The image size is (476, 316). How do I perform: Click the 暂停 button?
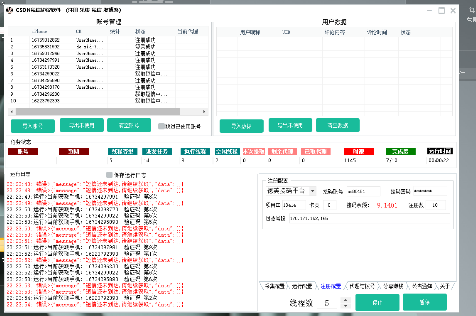pyautogui.click(x=424, y=302)
